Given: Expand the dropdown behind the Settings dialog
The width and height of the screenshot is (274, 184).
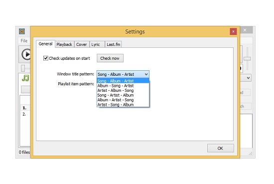Looking at the screenshot, I should point(248,78).
